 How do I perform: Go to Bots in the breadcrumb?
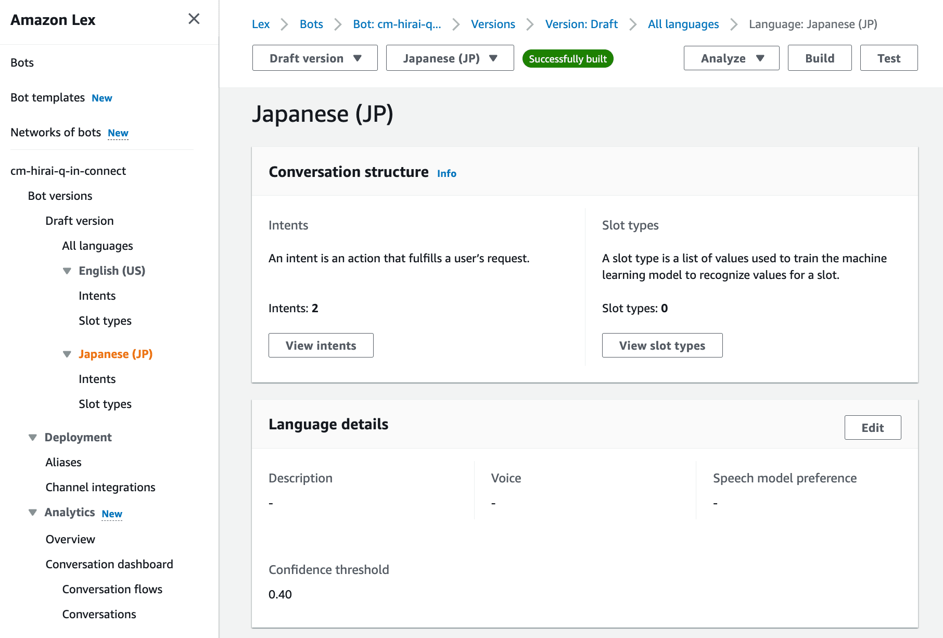tap(311, 24)
